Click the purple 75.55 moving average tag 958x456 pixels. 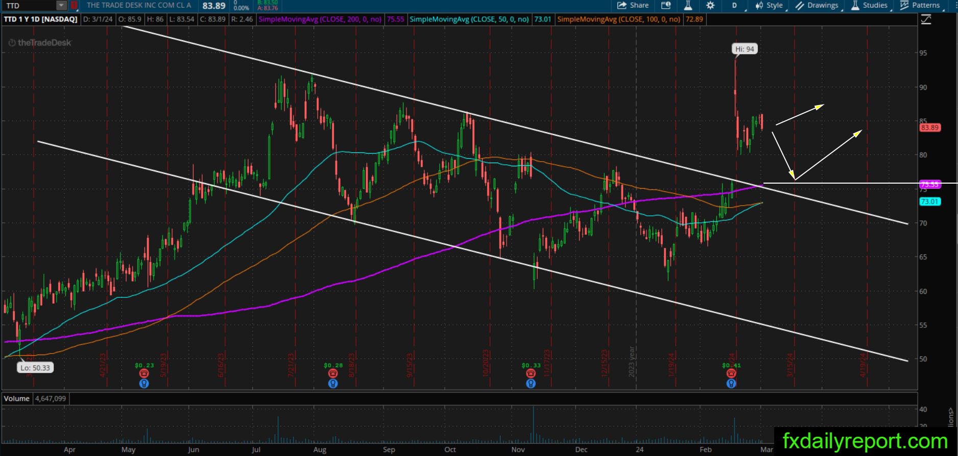[930, 184]
